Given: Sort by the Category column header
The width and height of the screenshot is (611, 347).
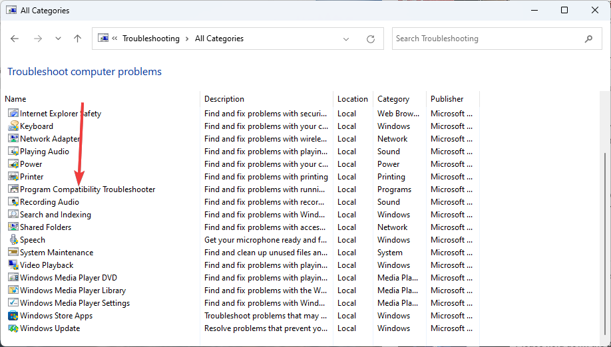Looking at the screenshot, I should click(393, 99).
